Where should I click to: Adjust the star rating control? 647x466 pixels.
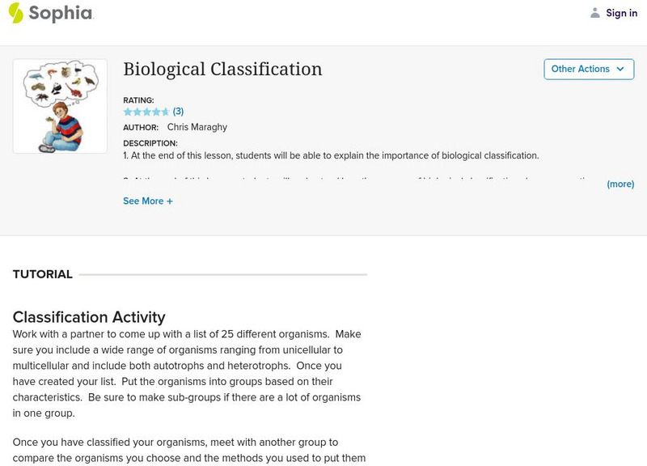click(146, 112)
